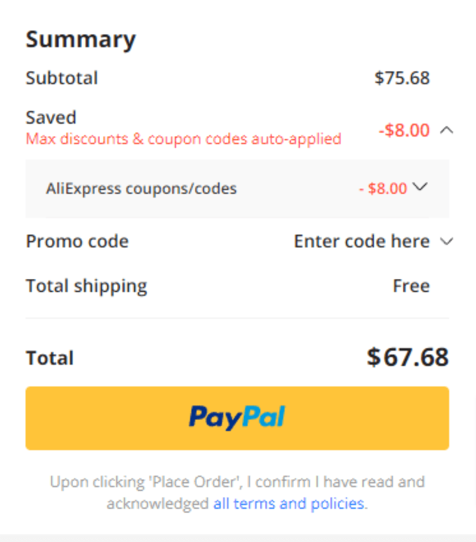The image size is (476, 542).
Task: Click the Promo code label
Action: click(x=77, y=241)
